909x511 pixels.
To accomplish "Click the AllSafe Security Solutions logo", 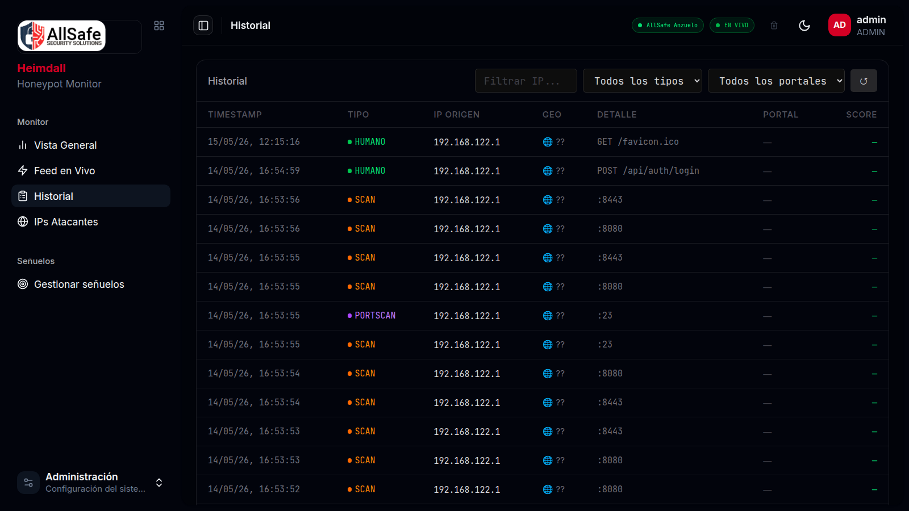I will [x=62, y=36].
